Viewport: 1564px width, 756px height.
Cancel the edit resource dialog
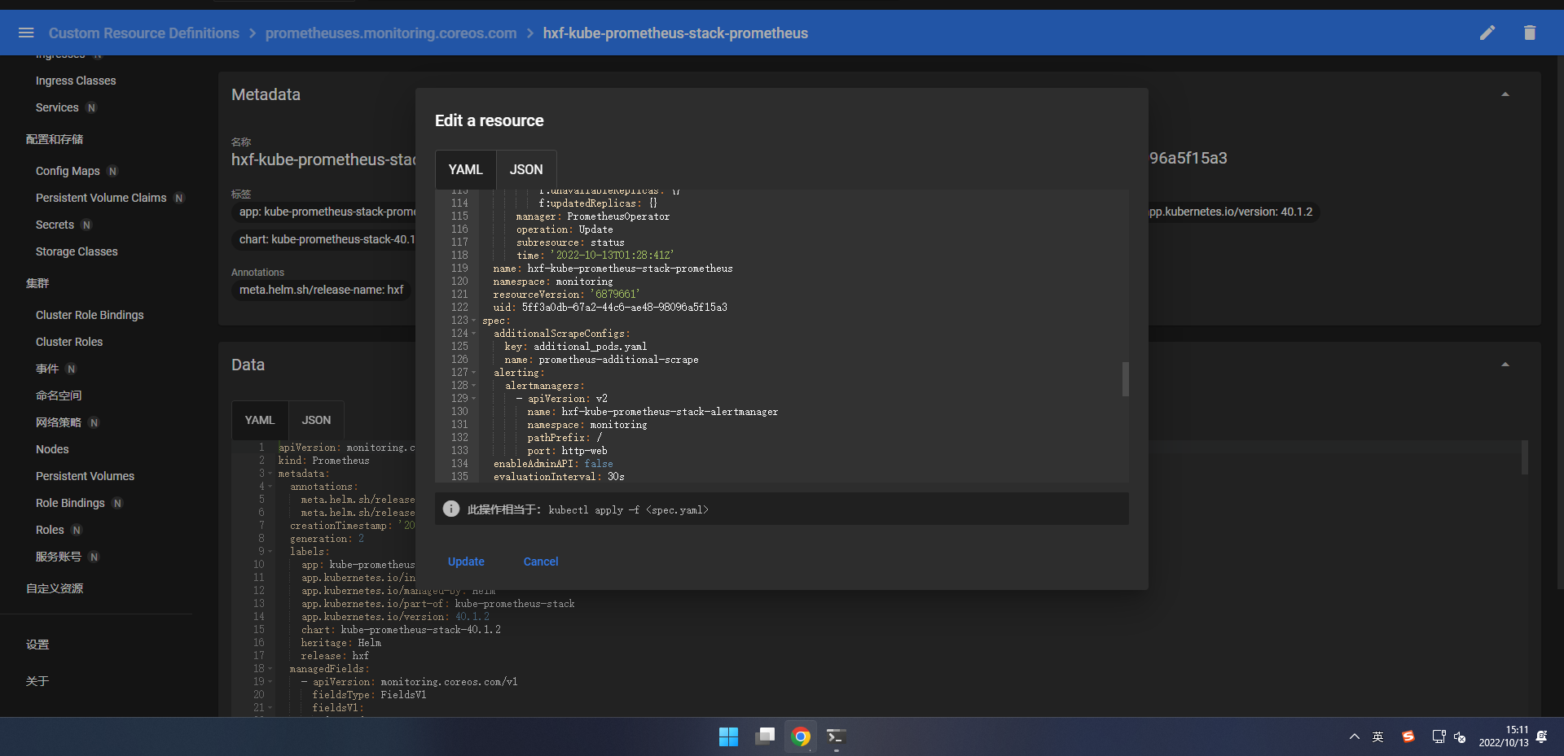click(541, 562)
